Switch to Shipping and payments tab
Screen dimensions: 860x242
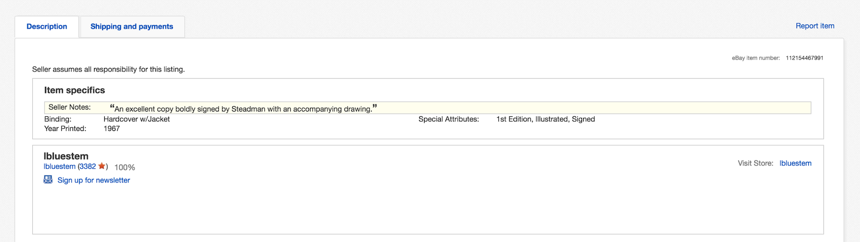tap(132, 26)
